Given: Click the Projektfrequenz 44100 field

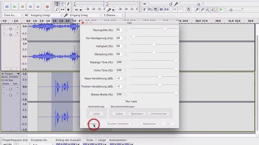Looking at the screenshot, I should pyautogui.click(x=8, y=144).
